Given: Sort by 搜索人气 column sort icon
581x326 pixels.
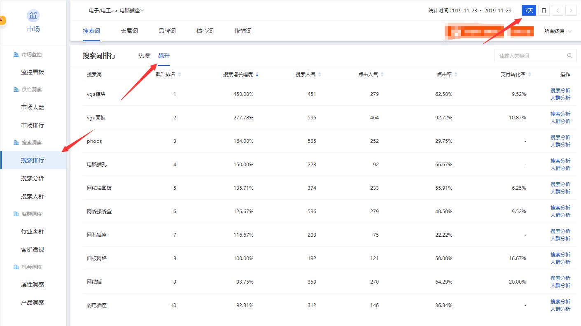Looking at the screenshot, I should (x=320, y=75).
